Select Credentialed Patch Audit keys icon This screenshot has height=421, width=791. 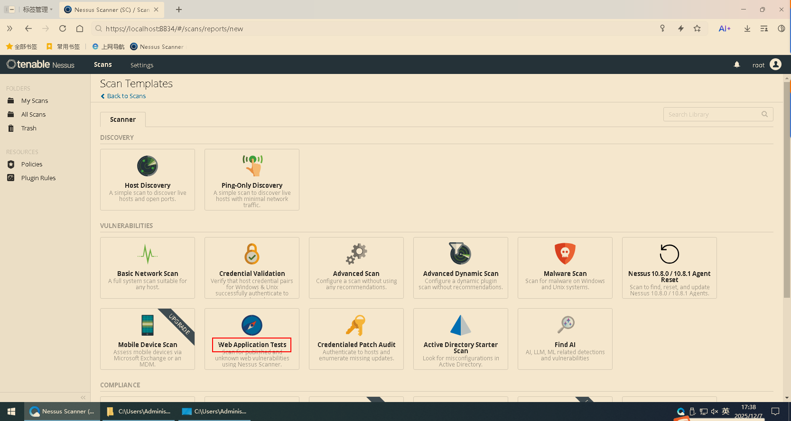356,325
